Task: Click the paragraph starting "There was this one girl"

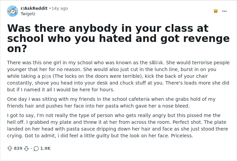Action: [x=118, y=76]
